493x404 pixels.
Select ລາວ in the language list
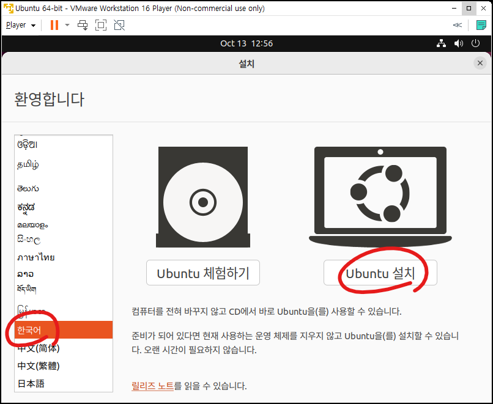64,274
